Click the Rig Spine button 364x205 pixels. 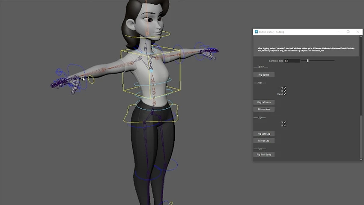(x=264, y=74)
